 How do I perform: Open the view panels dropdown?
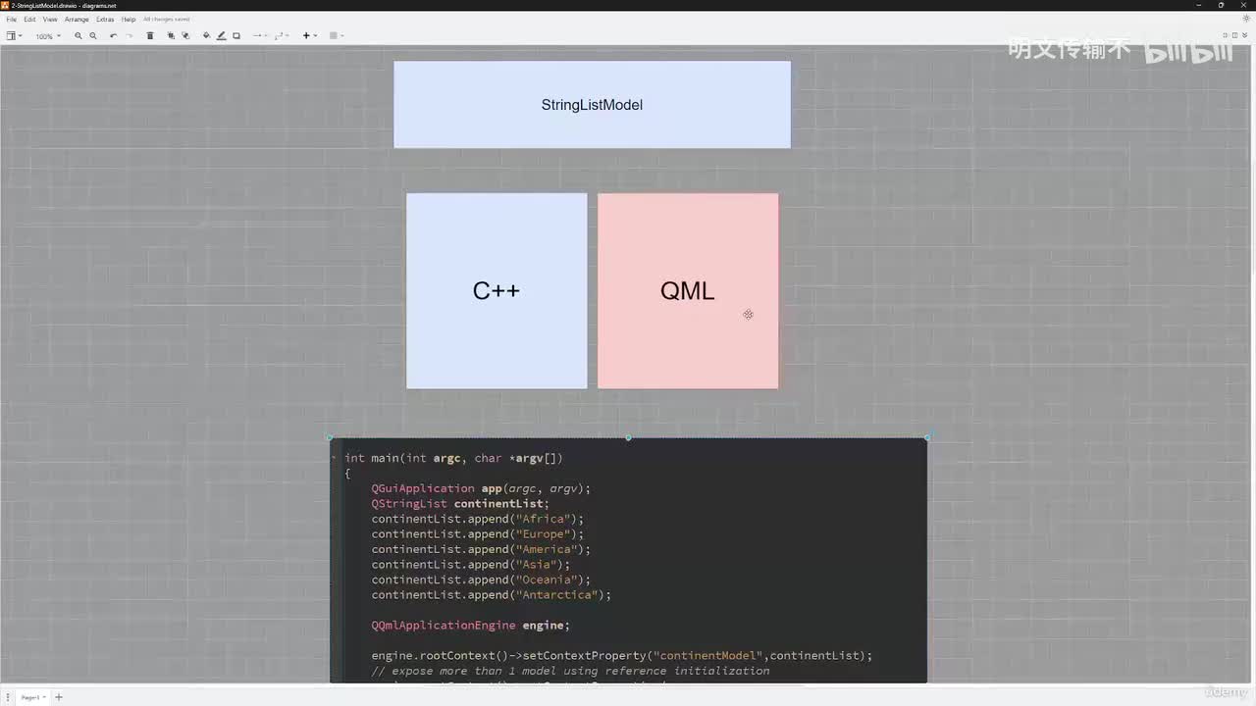point(14,36)
